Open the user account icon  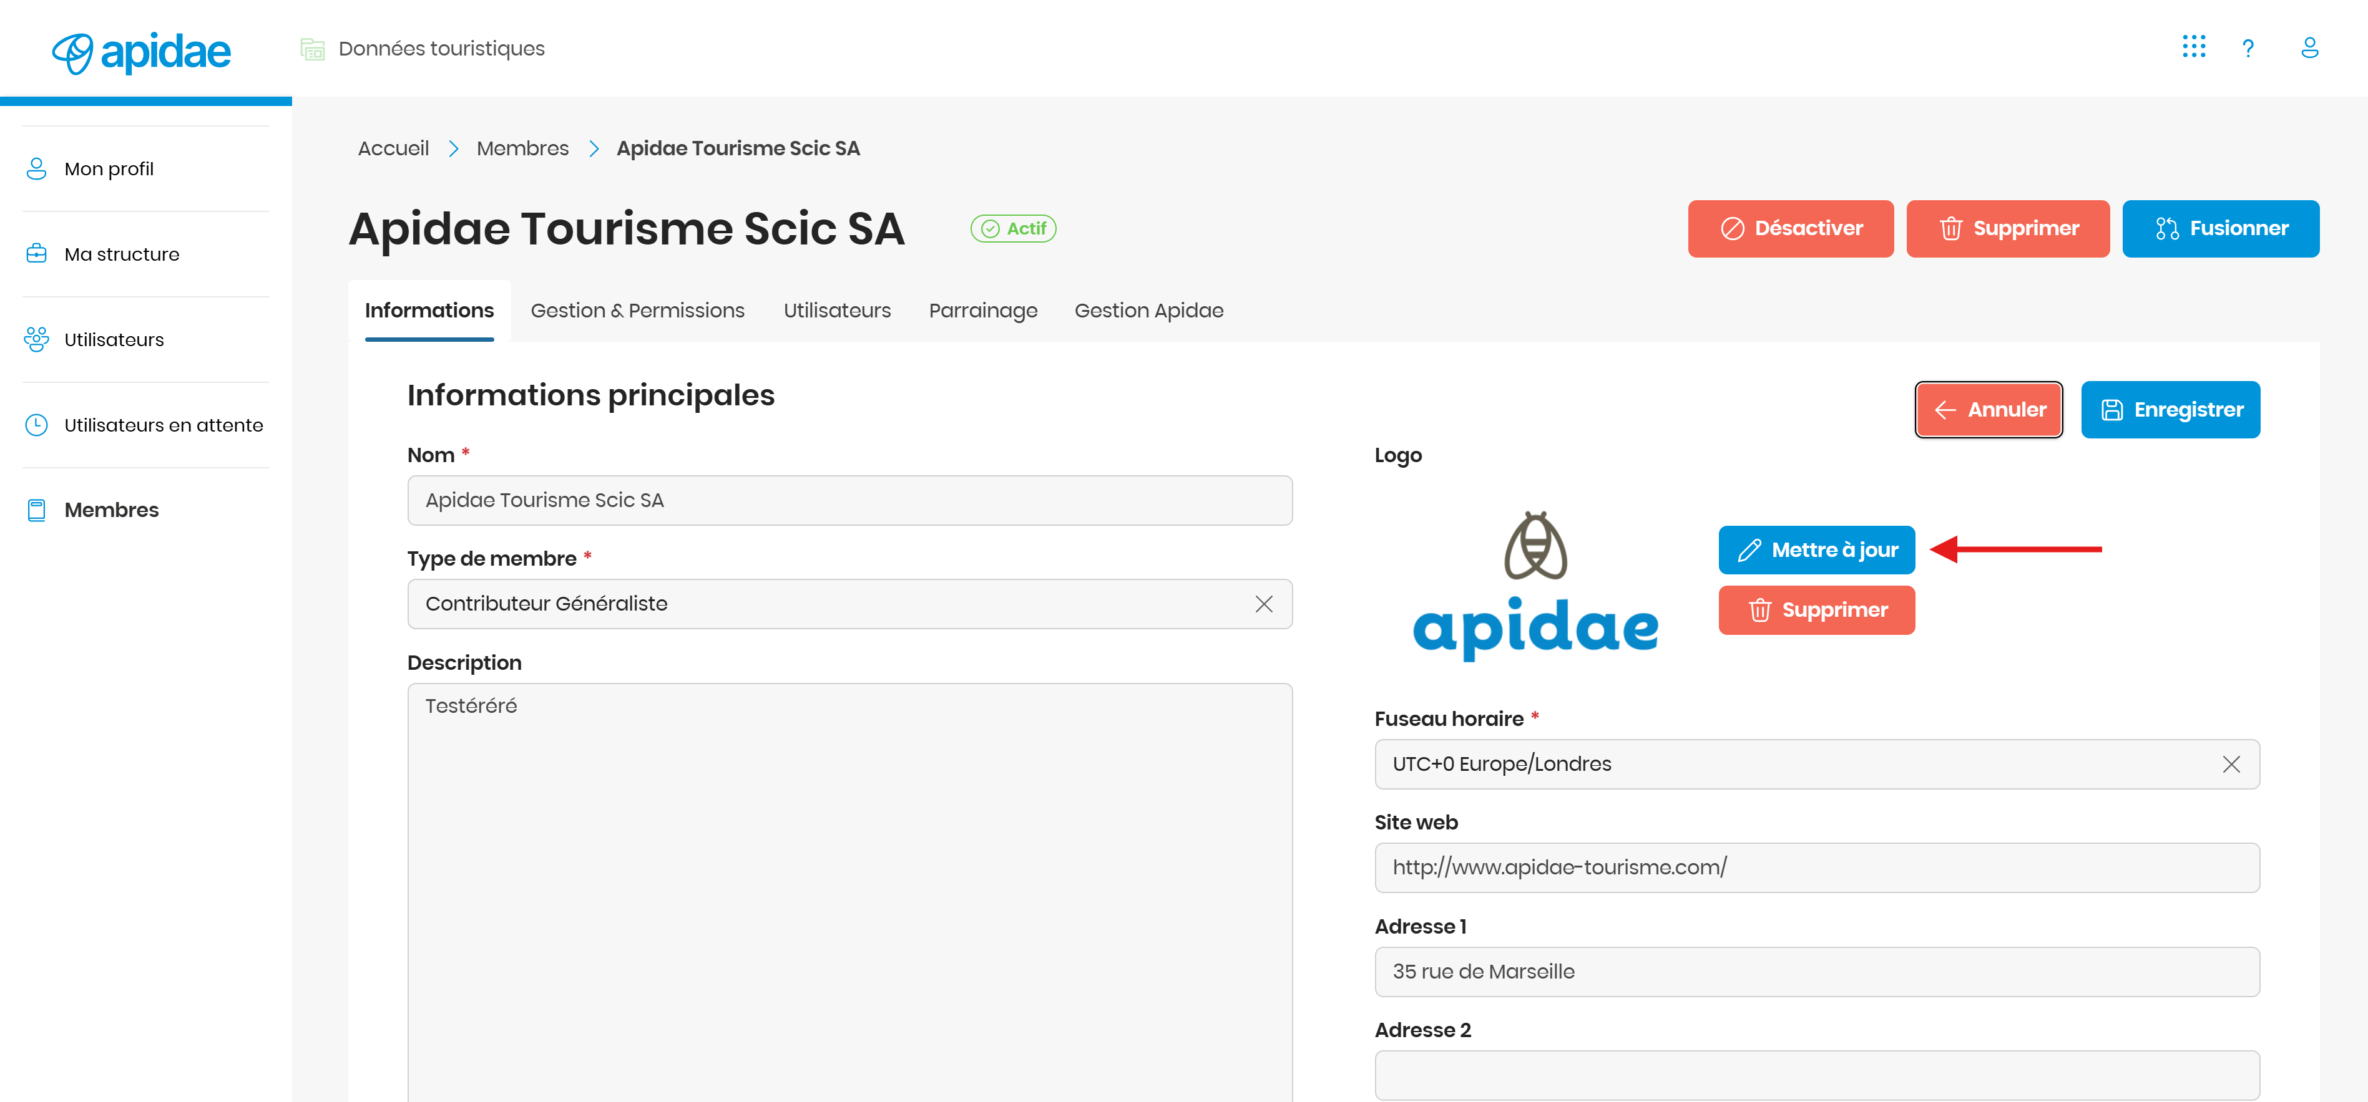click(2309, 48)
